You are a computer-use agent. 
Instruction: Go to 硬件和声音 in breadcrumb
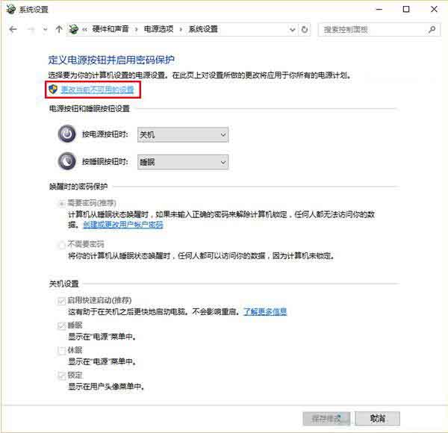click(x=110, y=29)
